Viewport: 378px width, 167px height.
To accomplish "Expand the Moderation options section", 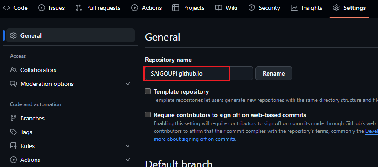I will pos(128,84).
